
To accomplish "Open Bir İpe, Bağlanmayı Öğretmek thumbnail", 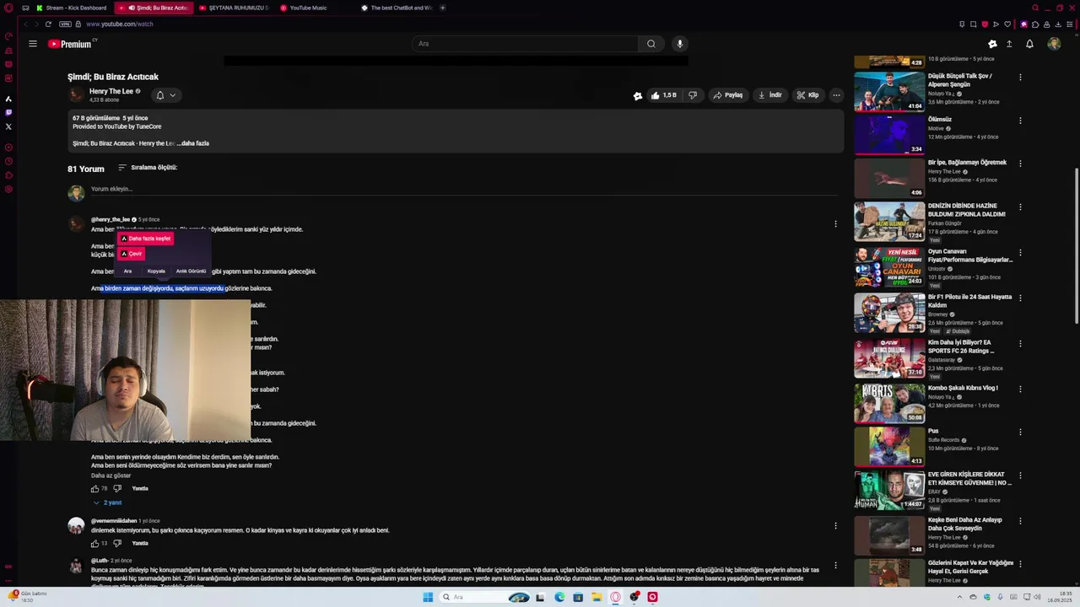I will 889,178.
